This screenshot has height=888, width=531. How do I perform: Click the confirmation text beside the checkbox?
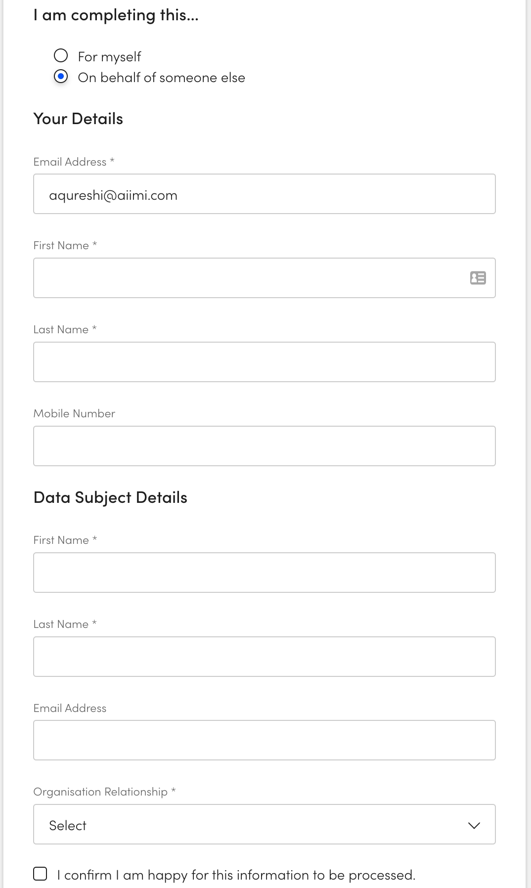click(236, 875)
